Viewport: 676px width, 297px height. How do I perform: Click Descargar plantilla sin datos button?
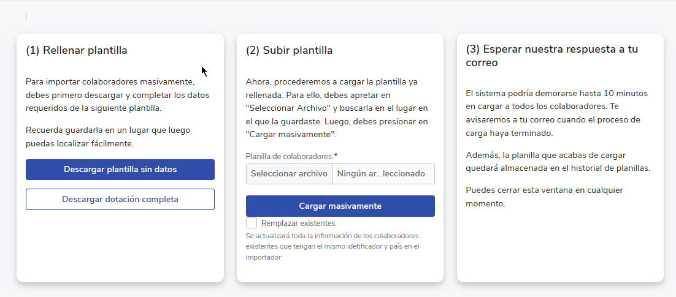(x=120, y=170)
